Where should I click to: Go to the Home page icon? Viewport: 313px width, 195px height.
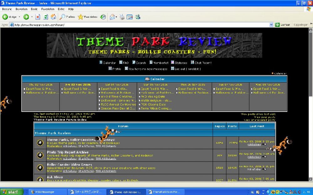point(54,17)
